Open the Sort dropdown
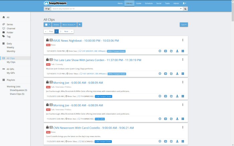Viewport: 234px width, 146px height. click(x=184, y=25)
